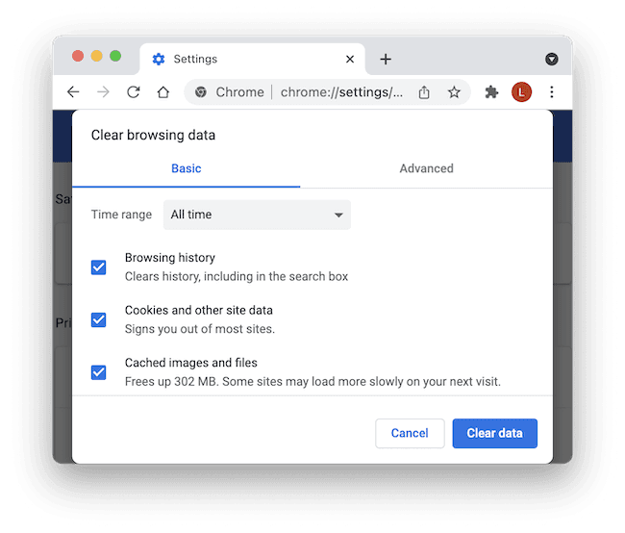Open a new tab with plus
The width and height of the screenshot is (625, 533).
(x=386, y=59)
